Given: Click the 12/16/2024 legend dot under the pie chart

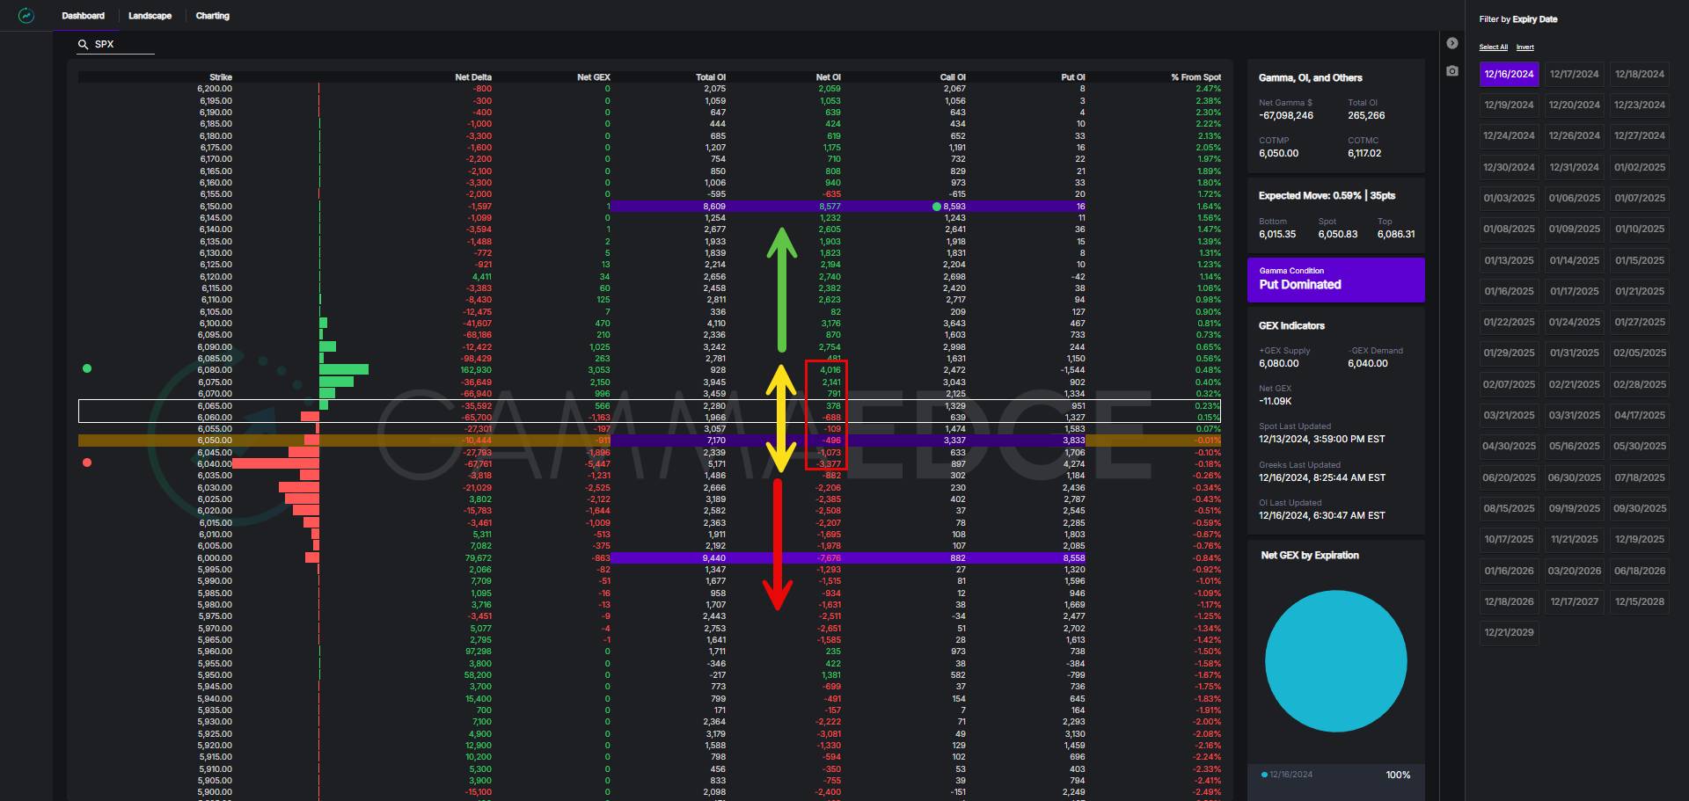Looking at the screenshot, I should point(1264,775).
